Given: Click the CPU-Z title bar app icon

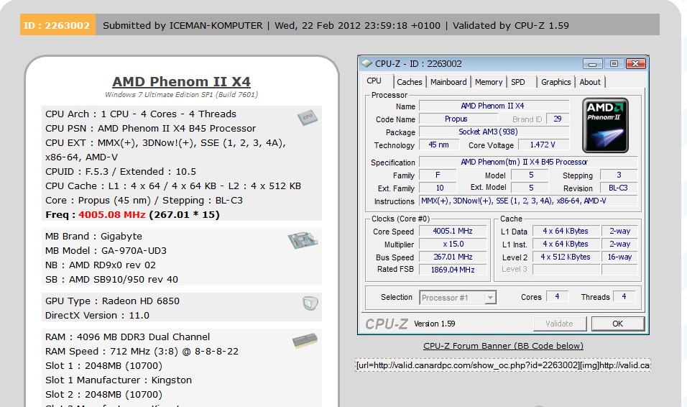Looking at the screenshot, I should [366, 63].
